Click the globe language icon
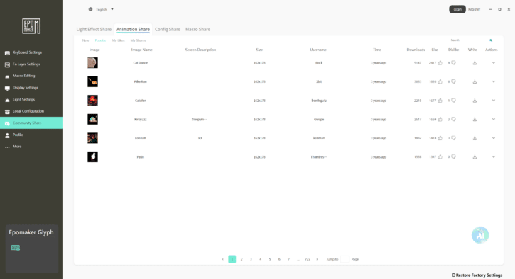The width and height of the screenshot is (515, 279). point(90,9)
